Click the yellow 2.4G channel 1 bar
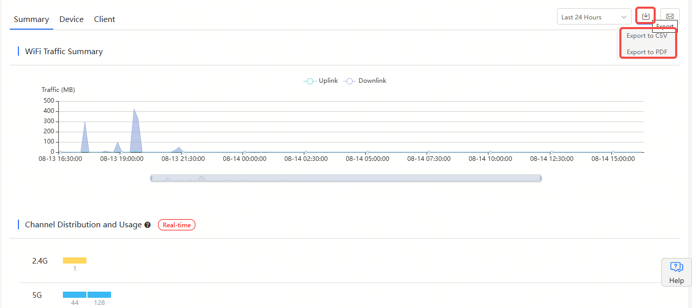Screen dimensions: 692x308 coord(75,260)
